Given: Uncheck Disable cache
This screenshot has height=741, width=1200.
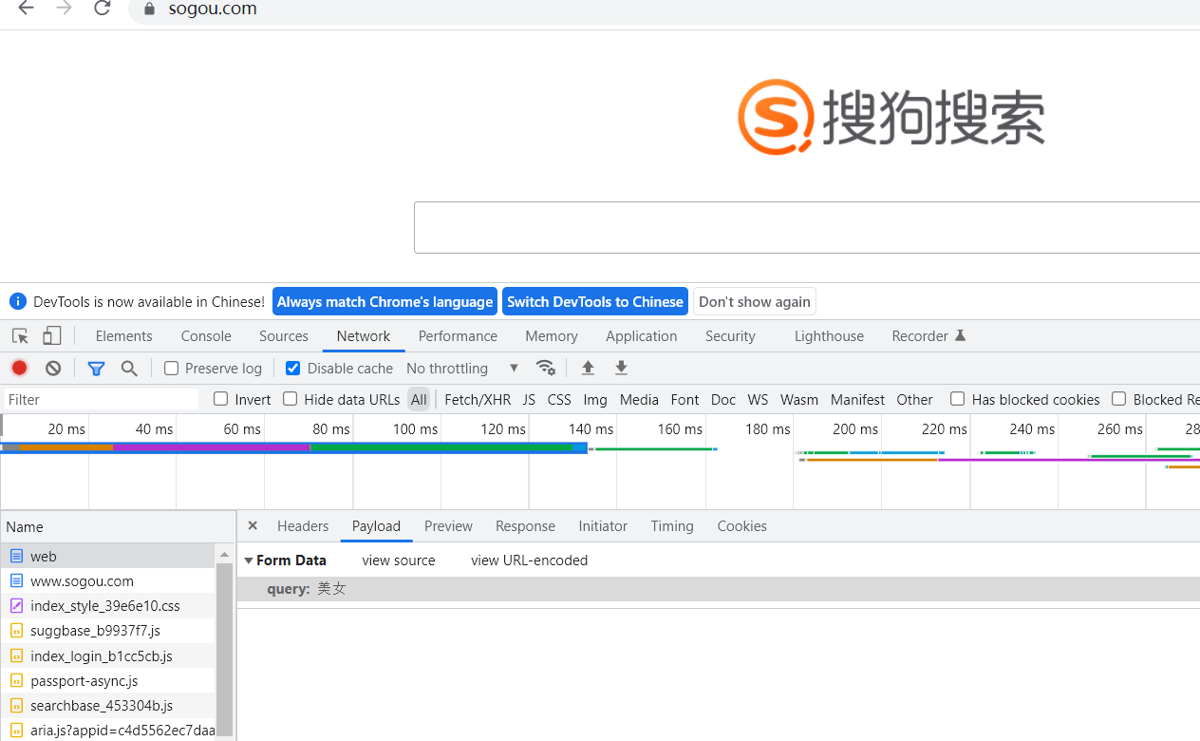Looking at the screenshot, I should (292, 369).
